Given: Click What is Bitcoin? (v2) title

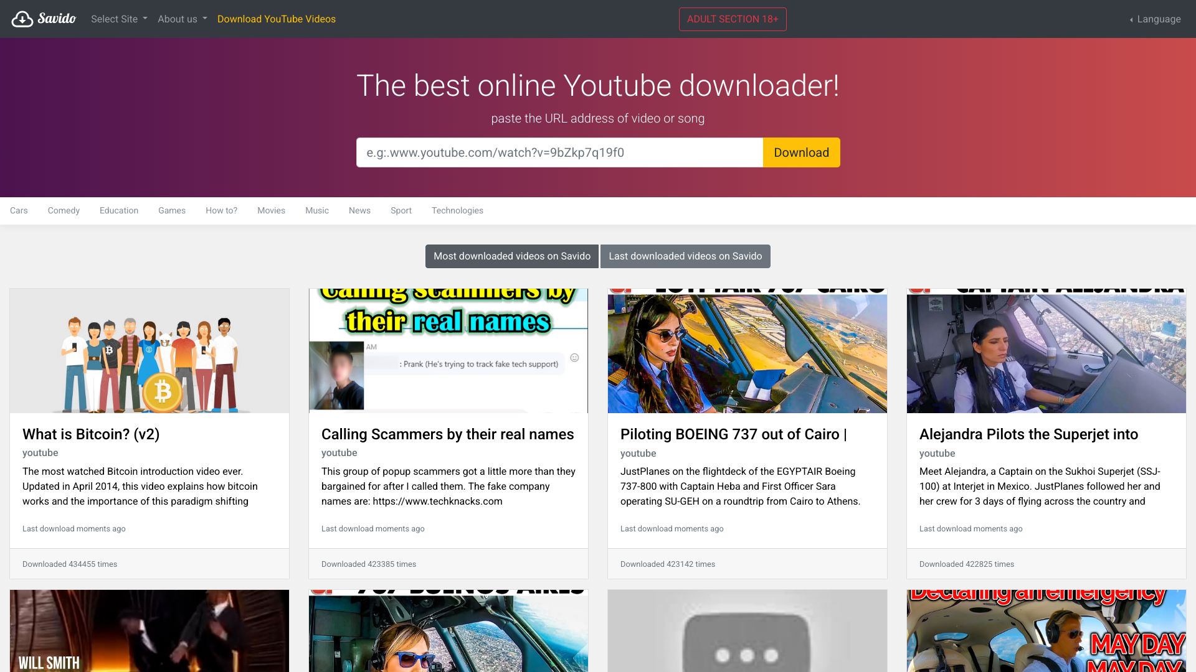Looking at the screenshot, I should (91, 434).
